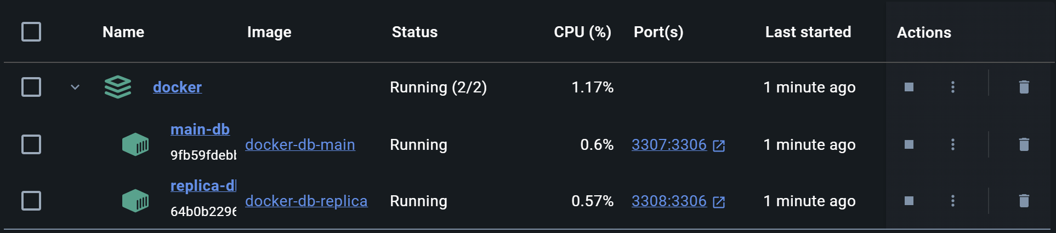The image size is (1056, 233).
Task: Tick the replica-db row checkbox
Action: (x=31, y=201)
